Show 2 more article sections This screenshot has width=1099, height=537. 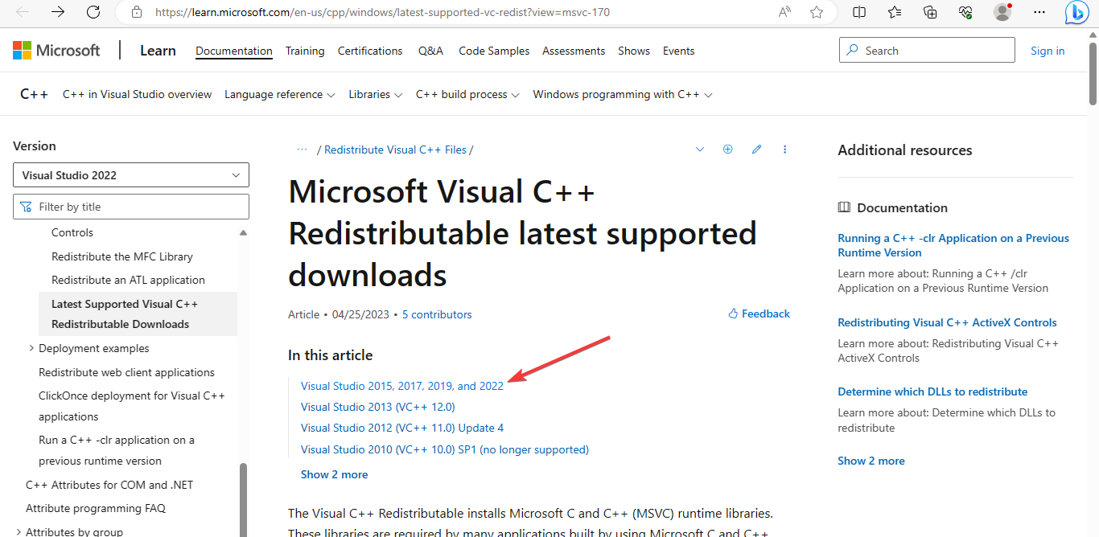(334, 474)
